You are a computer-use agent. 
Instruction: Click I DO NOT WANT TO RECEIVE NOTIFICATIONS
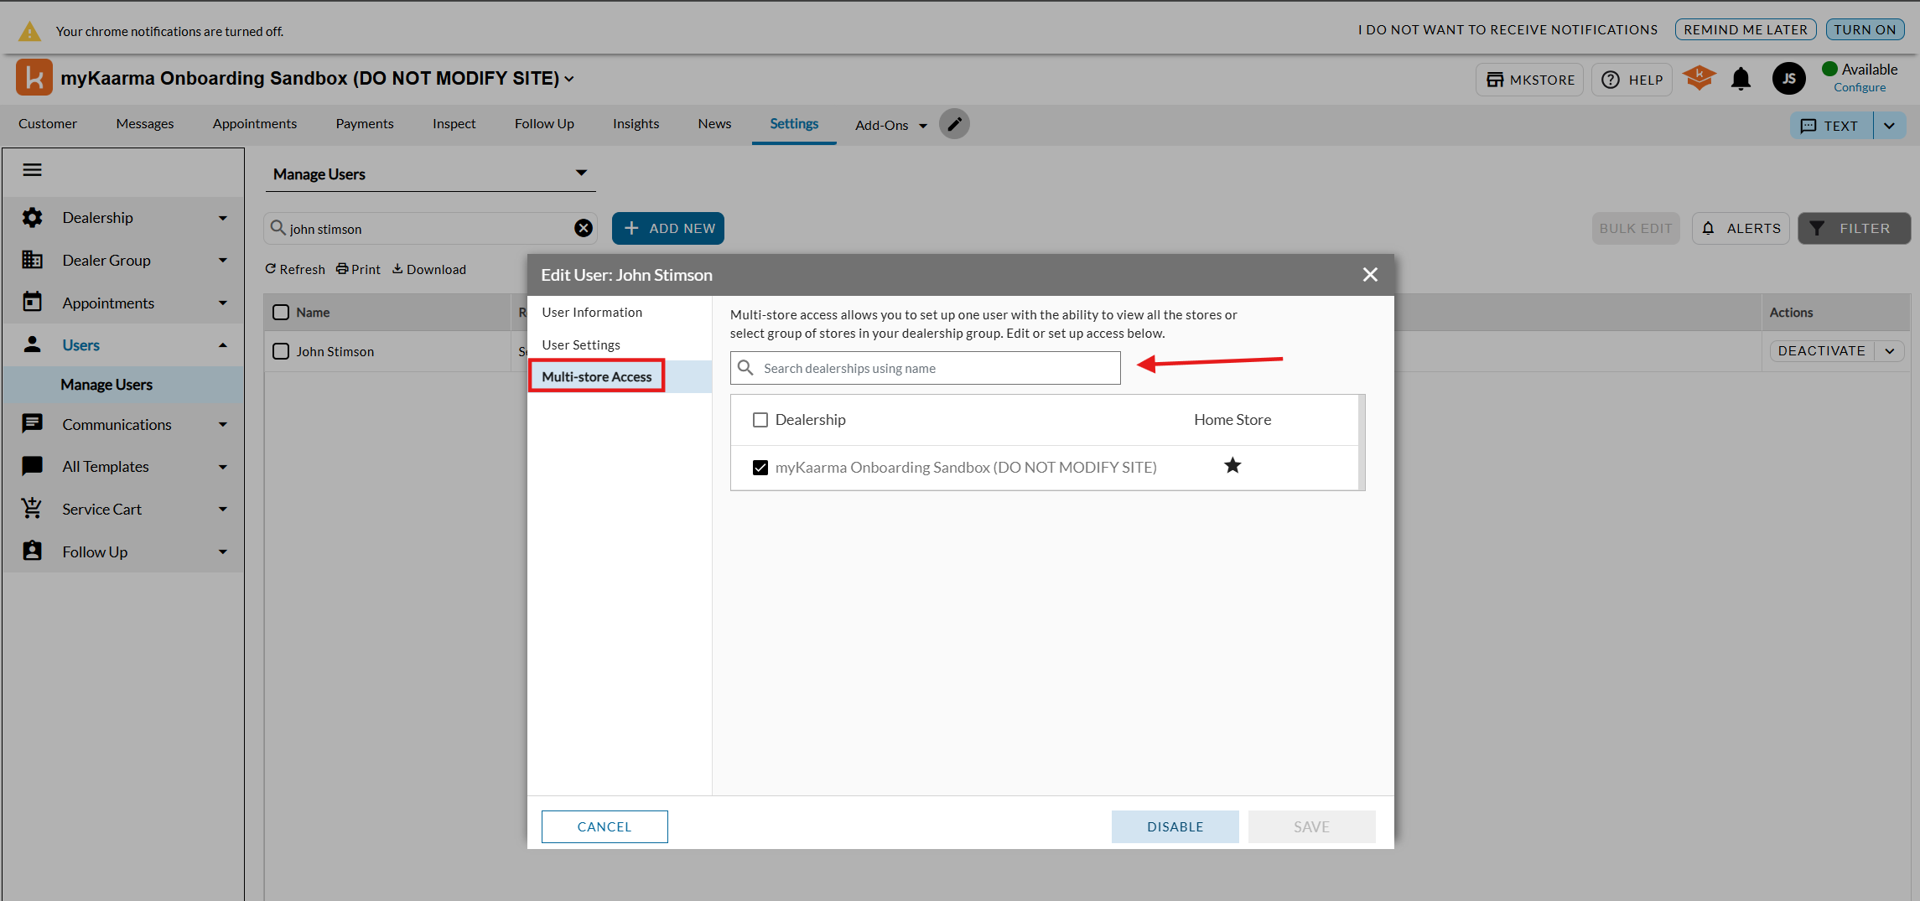tap(1507, 29)
